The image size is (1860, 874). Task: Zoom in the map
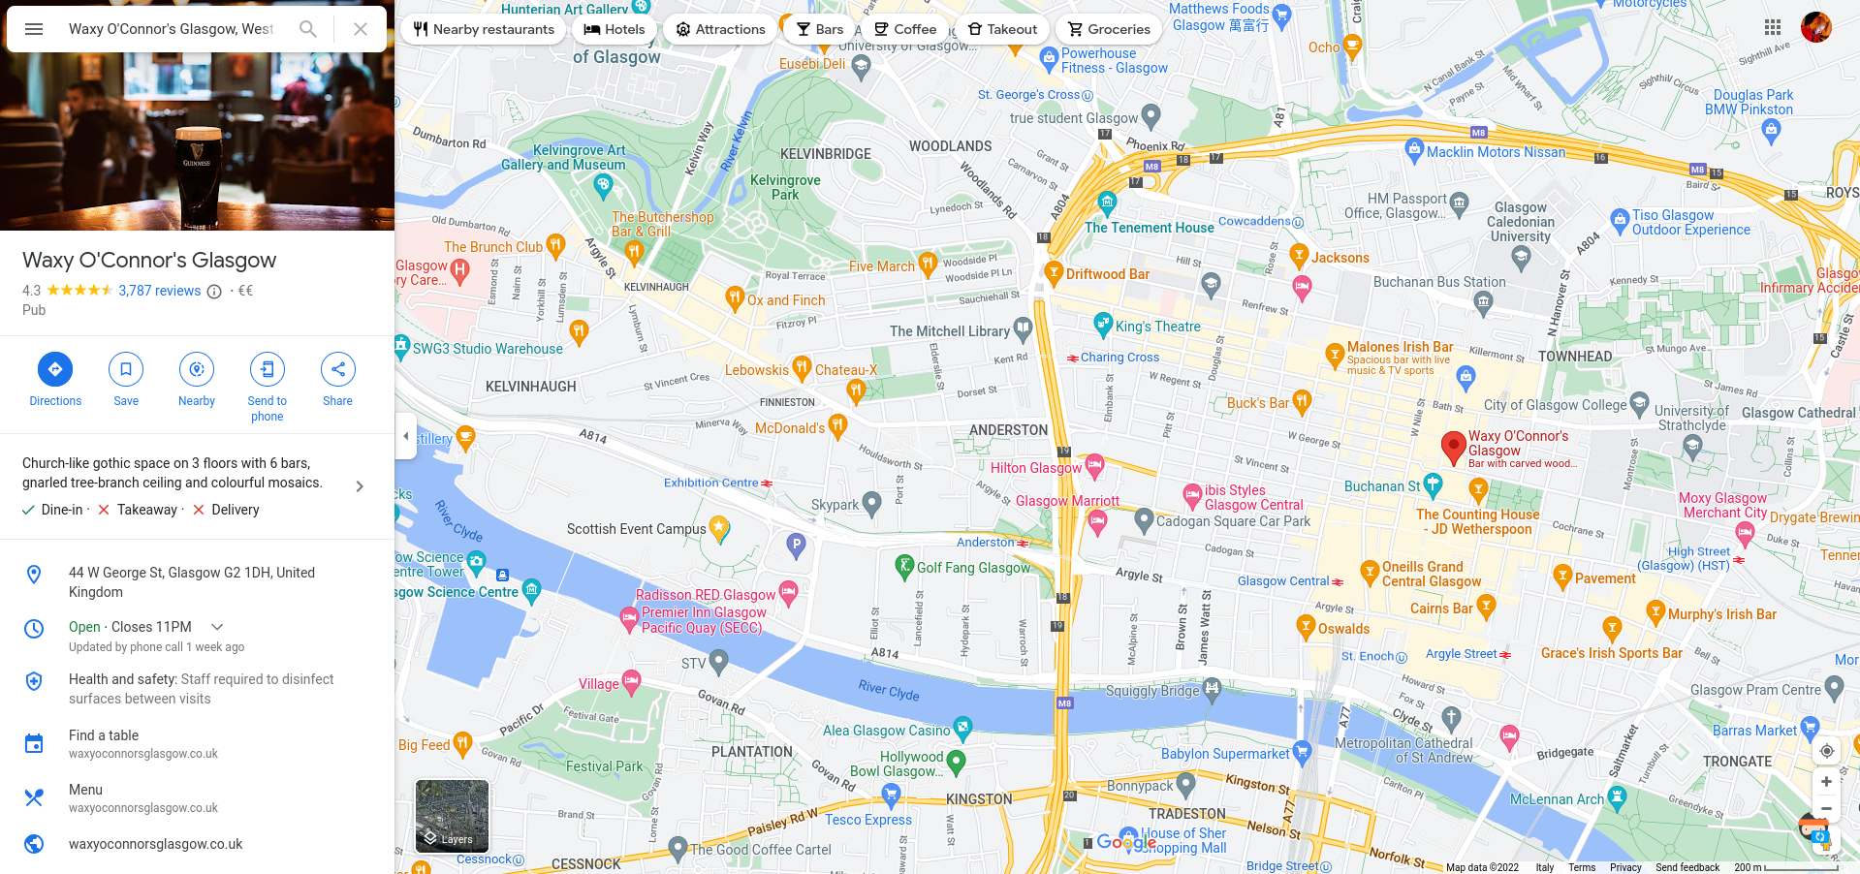point(1826,782)
